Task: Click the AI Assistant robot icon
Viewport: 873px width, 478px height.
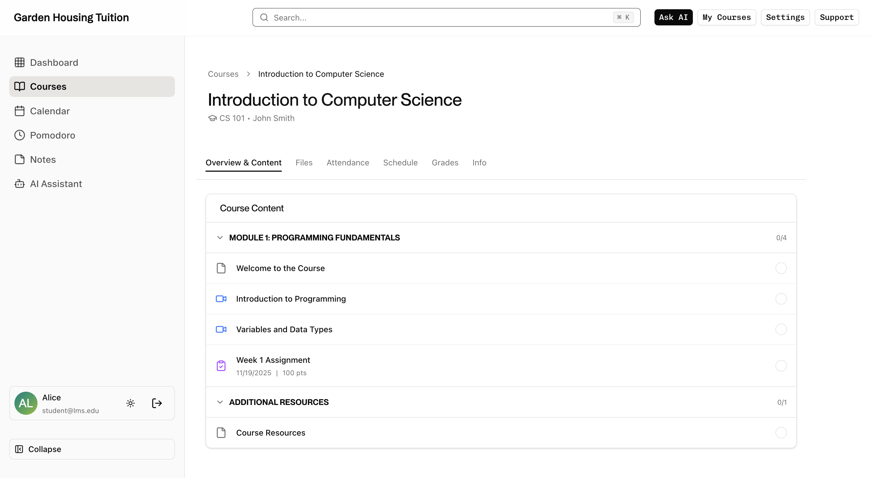Action: click(x=19, y=184)
